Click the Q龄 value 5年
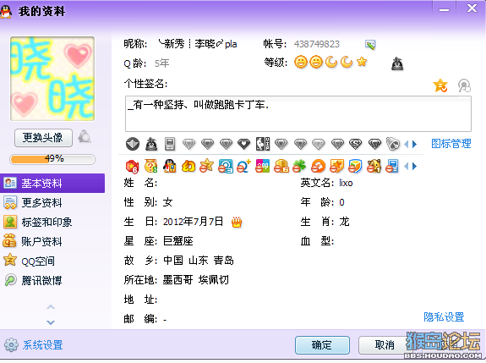This screenshot has height=363, width=486. [x=161, y=63]
